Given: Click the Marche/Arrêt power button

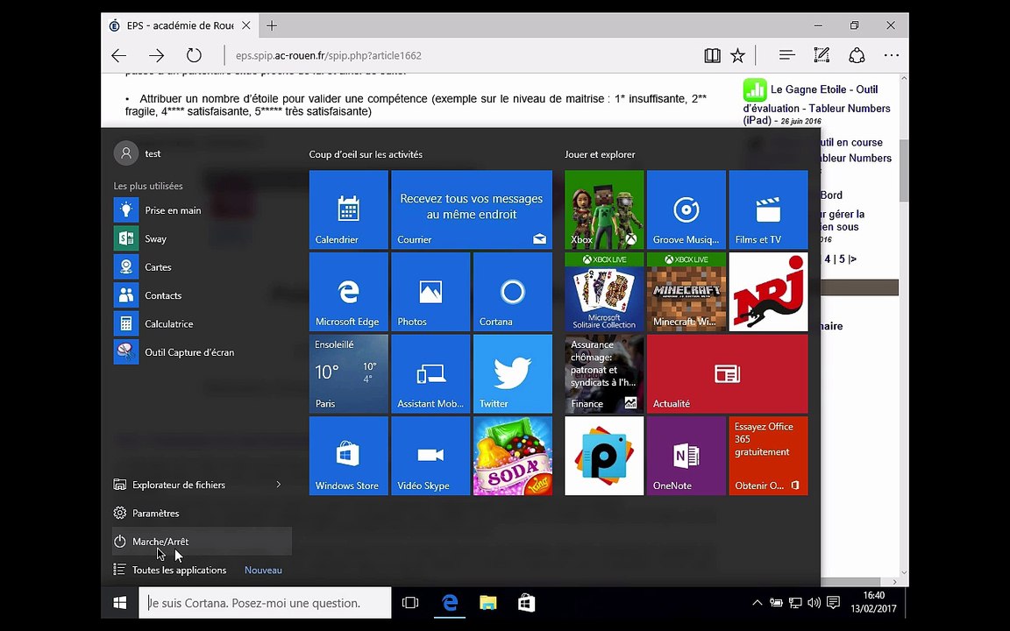Looking at the screenshot, I should click(x=202, y=541).
